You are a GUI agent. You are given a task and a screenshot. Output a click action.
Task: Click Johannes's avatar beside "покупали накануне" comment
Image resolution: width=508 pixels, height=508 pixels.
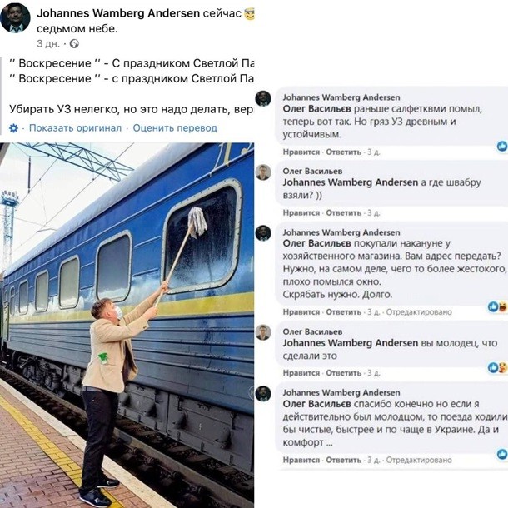(x=263, y=232)
